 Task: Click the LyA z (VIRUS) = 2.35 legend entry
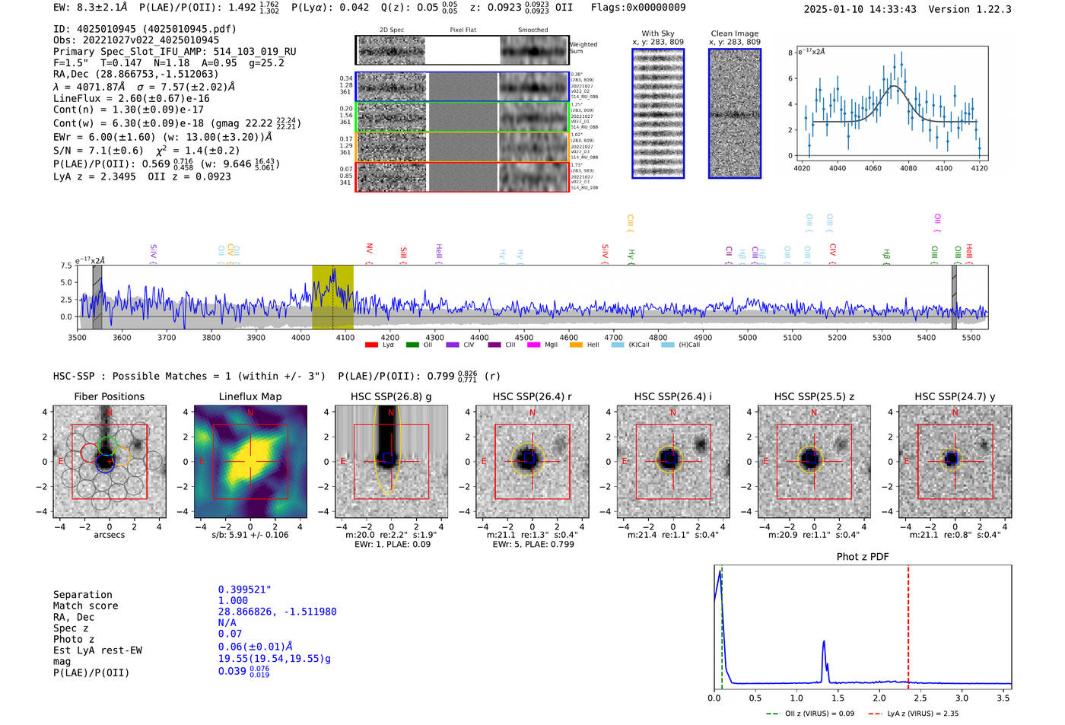coord(913,714)
